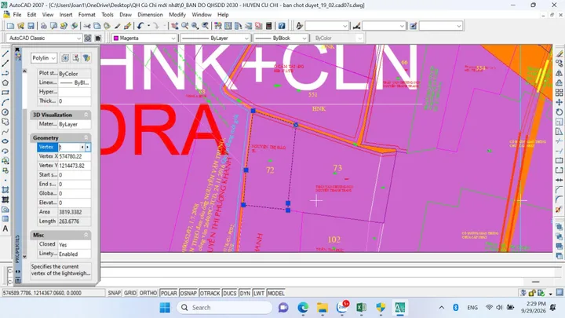Click the Match Properties brush icon
The image size is (565, 318).
[117, 26]
